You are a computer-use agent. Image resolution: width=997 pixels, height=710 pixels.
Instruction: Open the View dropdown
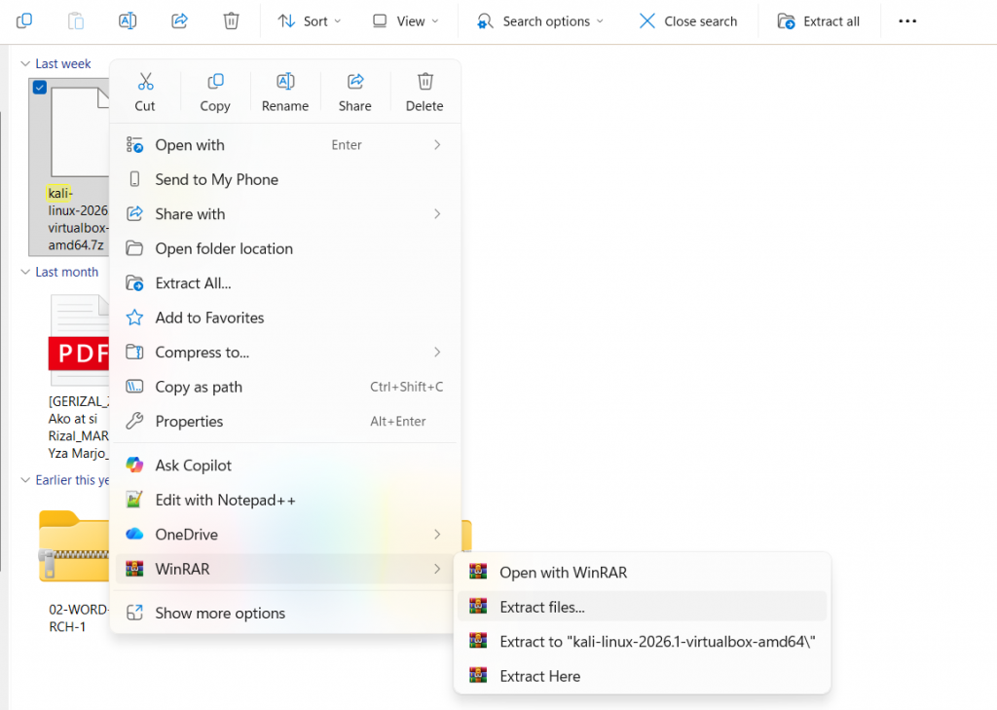406,21
